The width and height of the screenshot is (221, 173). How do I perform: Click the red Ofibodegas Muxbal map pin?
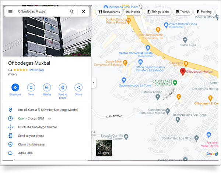183,72
